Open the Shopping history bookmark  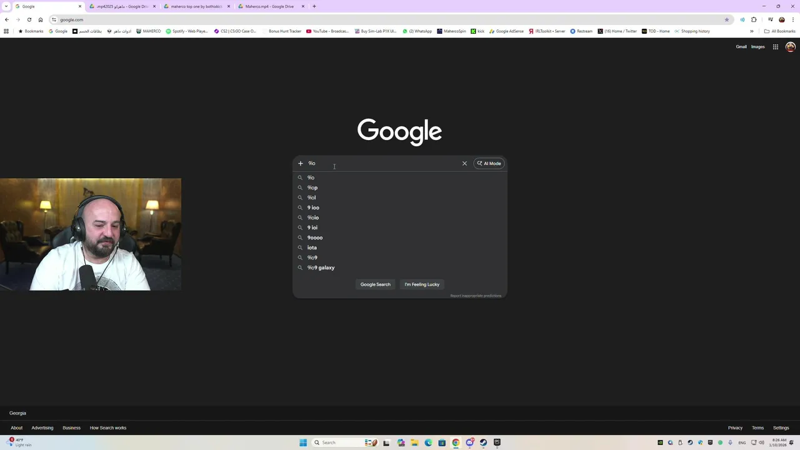click(691, 31)
